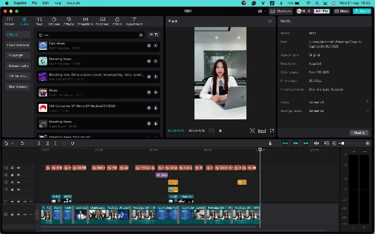
Task: Adjust the timeline zoom slider handle
Action: (x=343, y=143)
